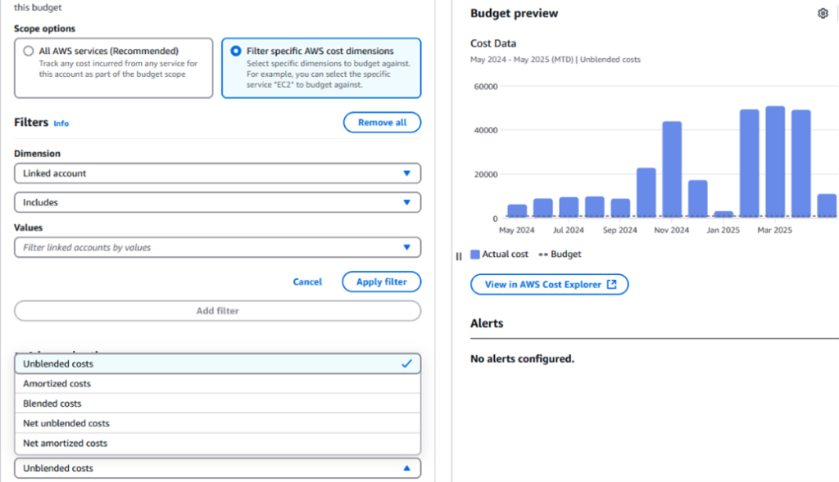The width and height of the screenshot is (839, 482).
Task: Open the Linked account Dimension dropdown
Action: [x=217, y=173]
